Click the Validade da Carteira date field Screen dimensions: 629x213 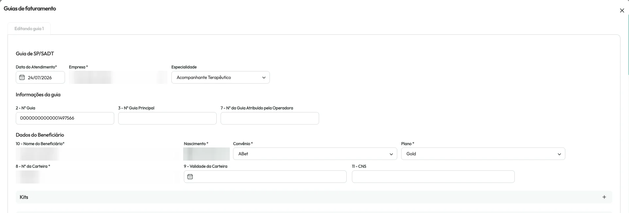point(265,177)
